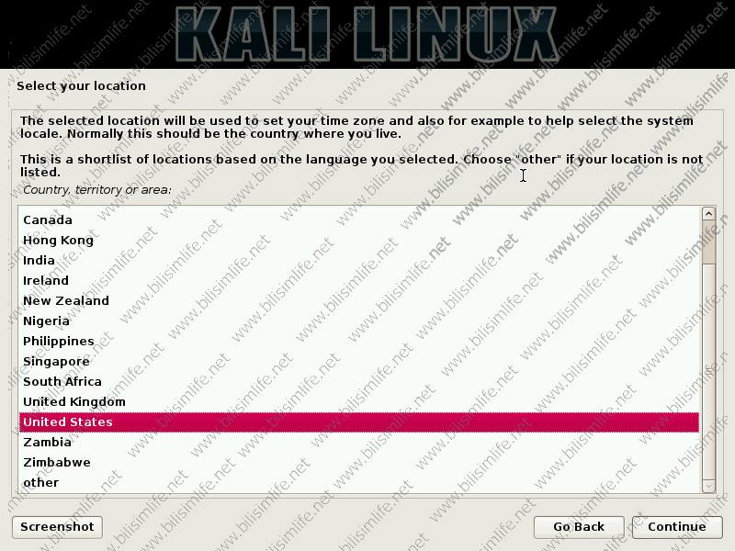Pick Singapore as the country
Viewport: 735px width, 551px height.
pos(359,361)
